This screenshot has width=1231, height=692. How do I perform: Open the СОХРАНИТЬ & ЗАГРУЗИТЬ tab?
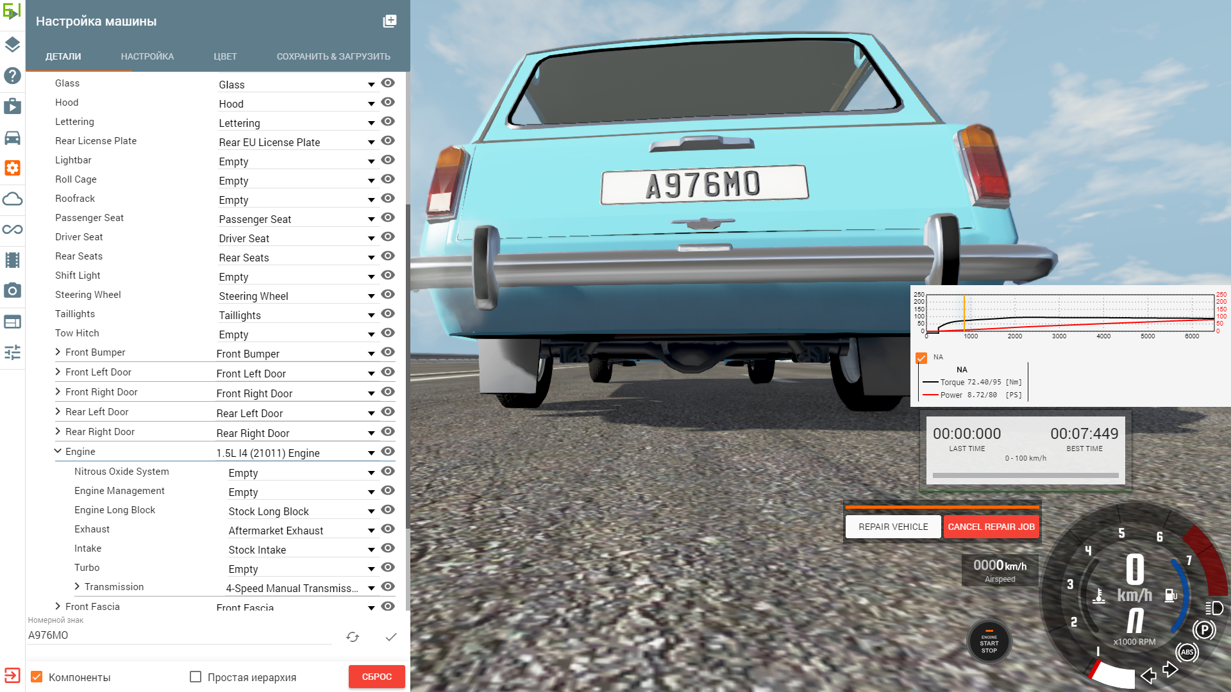point(333,56)
